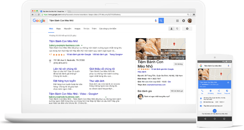
Task: Open the Giờ hours link in panel
Action: (169, 82)
